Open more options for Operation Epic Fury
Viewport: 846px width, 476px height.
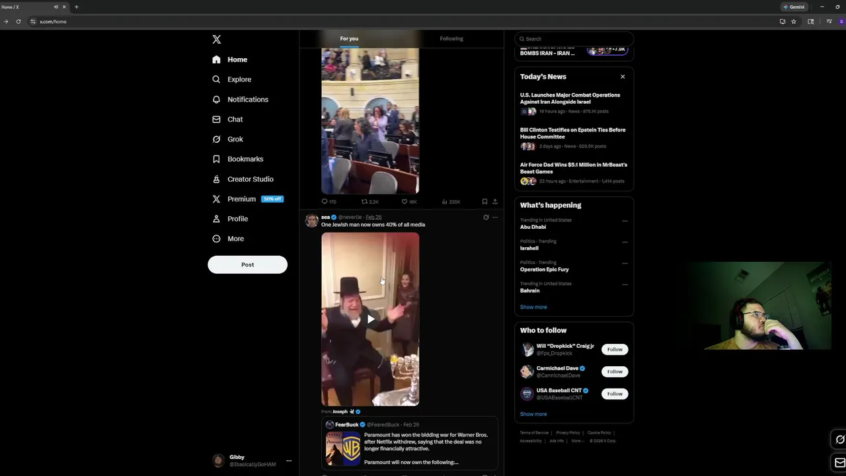coord(625,263)
